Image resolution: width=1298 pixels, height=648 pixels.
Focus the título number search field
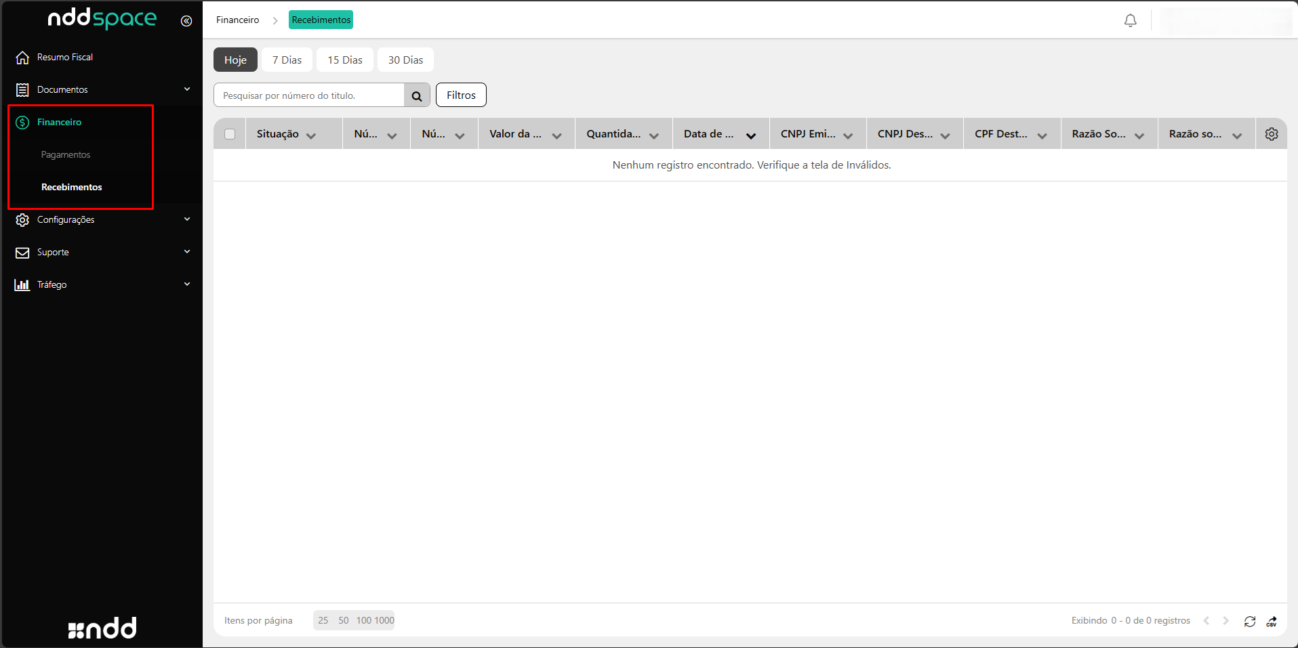[309, 95]
